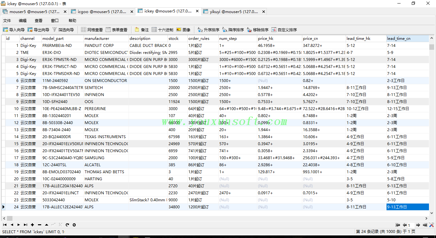Screen dimensions: 436x238
Task: Open the 帮助 menu
Action: pyautogui.click(x=72, y=20)
